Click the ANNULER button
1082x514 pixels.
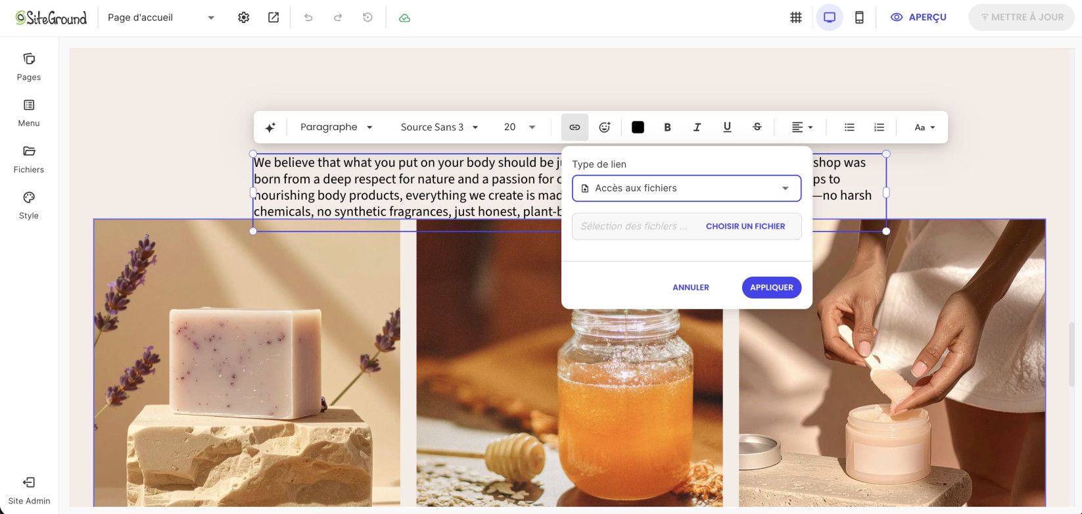691,287
